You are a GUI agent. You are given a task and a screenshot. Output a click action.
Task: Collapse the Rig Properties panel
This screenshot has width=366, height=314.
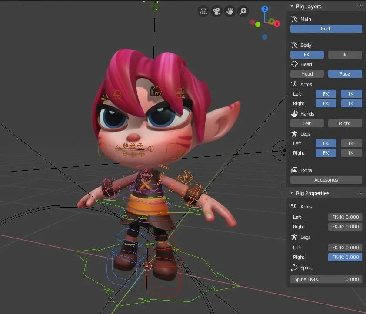pyautogui.click(x=292, y=193)
